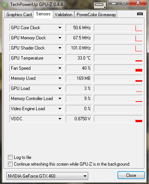Open the PowerColor Giveaway tab

(x=96, y=15)
